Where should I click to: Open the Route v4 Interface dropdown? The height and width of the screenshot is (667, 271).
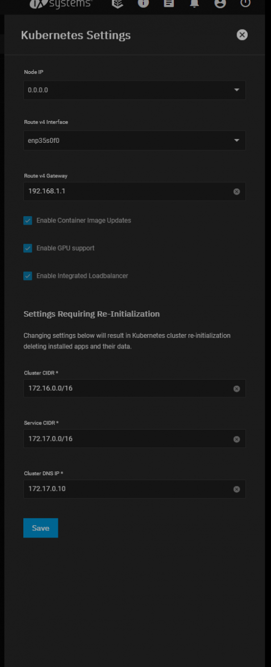coord(134,141)
